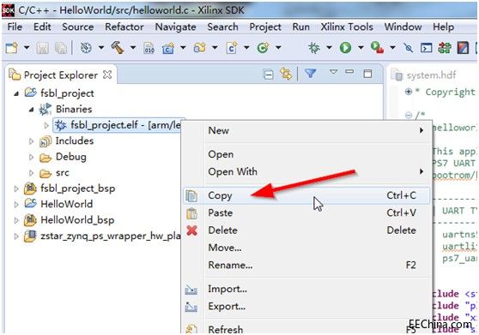The height and width of the screenshot is (335, 479).
Task: Click the build configuration gear icon
Action: pos(86,48)
